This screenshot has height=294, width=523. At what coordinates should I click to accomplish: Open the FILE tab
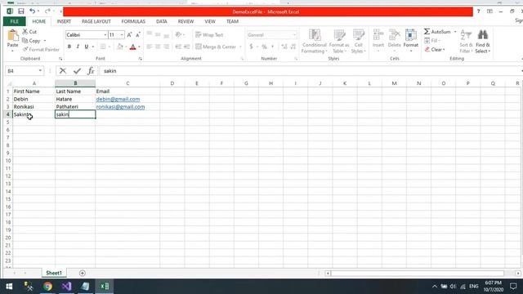15,21
